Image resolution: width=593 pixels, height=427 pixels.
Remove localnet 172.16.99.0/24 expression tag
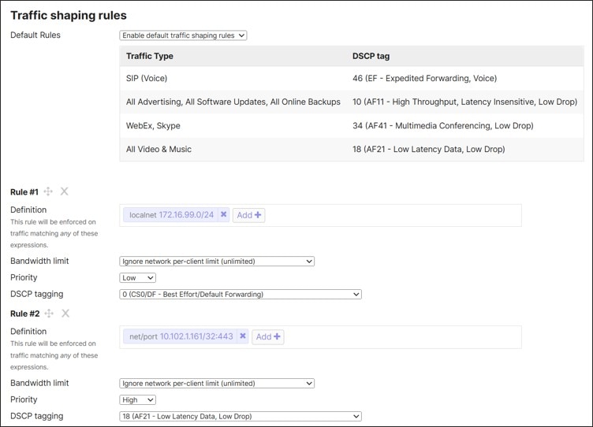pos(224,214)
